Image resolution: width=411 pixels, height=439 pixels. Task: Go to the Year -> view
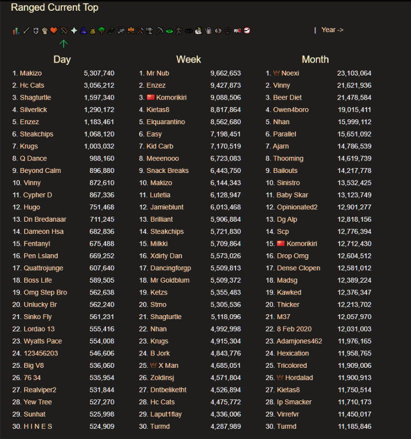click(332, 30)
